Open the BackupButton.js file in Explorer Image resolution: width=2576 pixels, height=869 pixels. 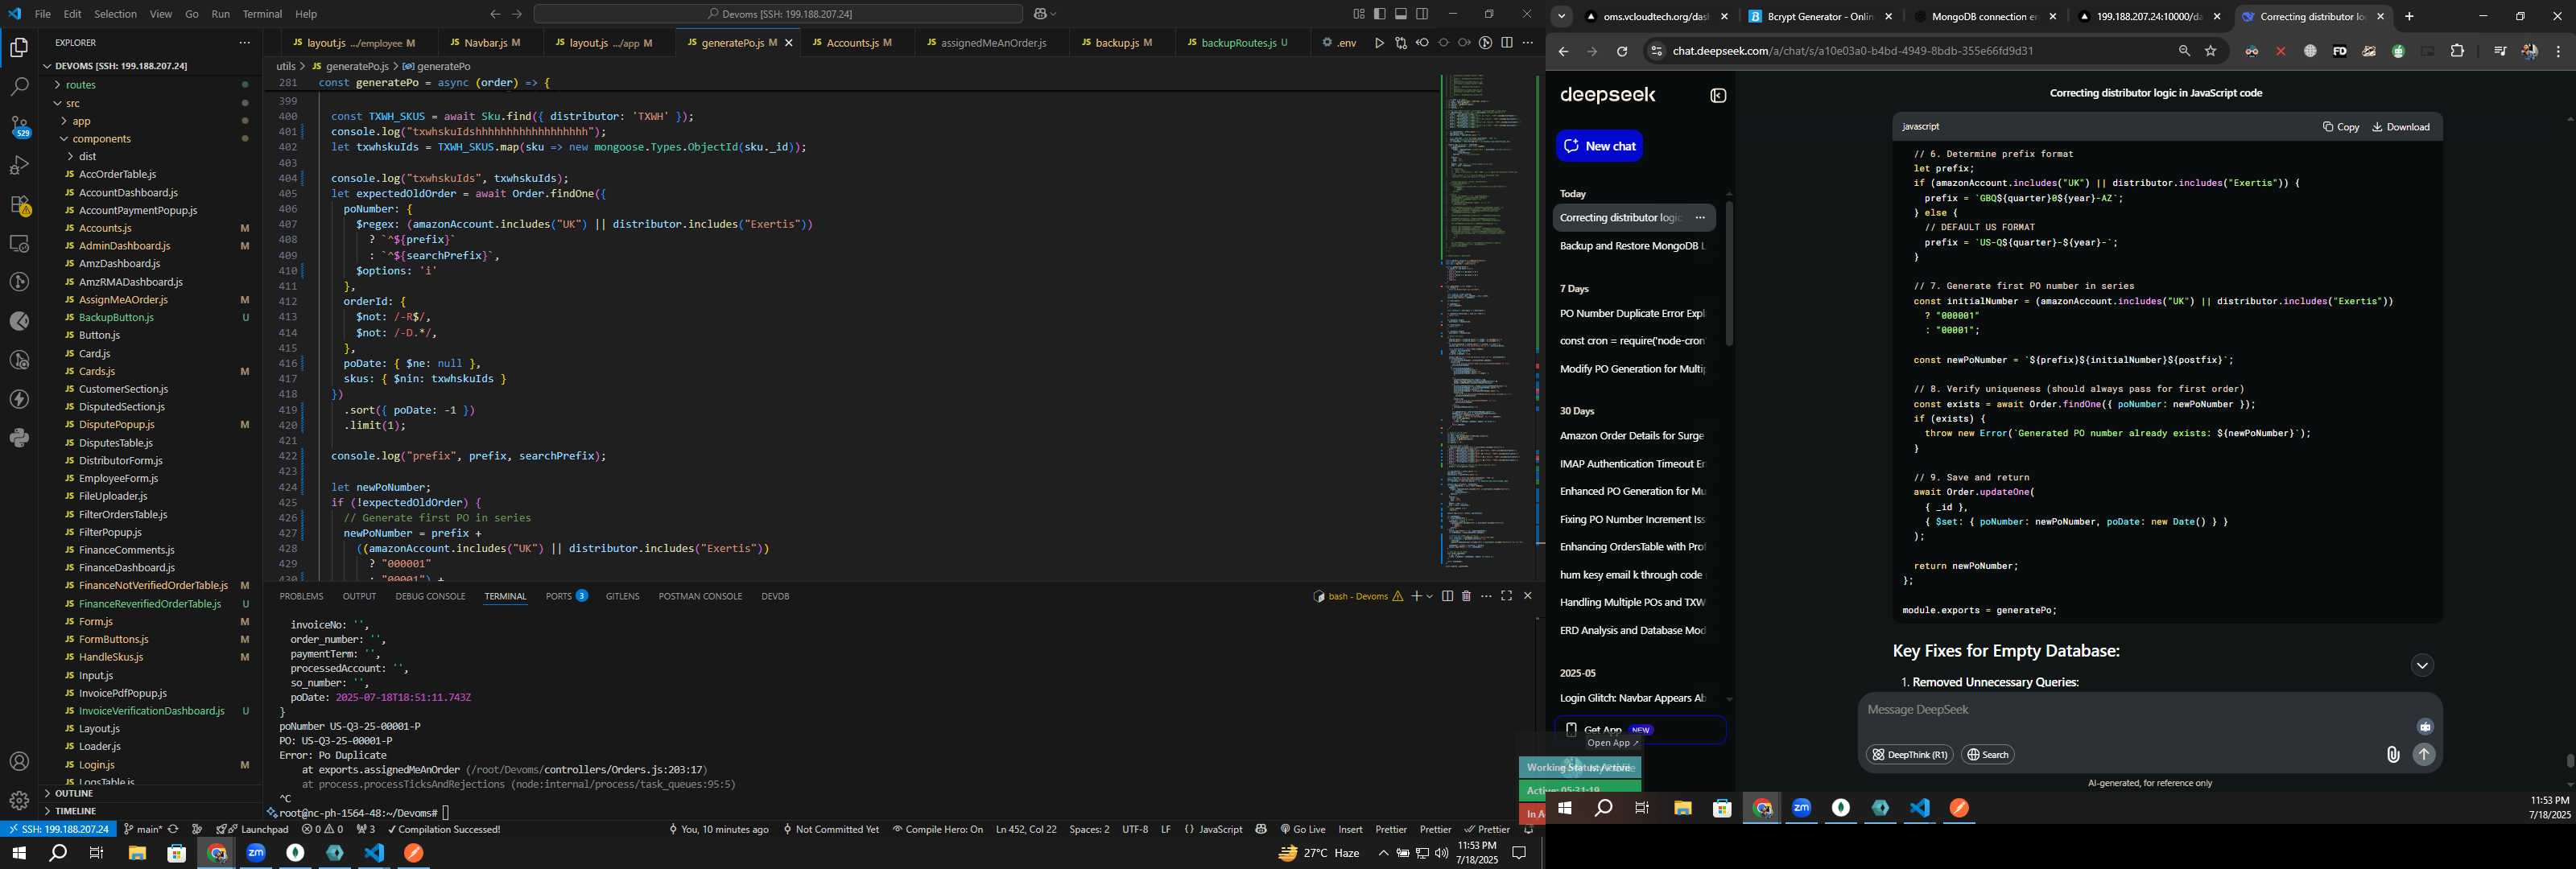[116, 318]
